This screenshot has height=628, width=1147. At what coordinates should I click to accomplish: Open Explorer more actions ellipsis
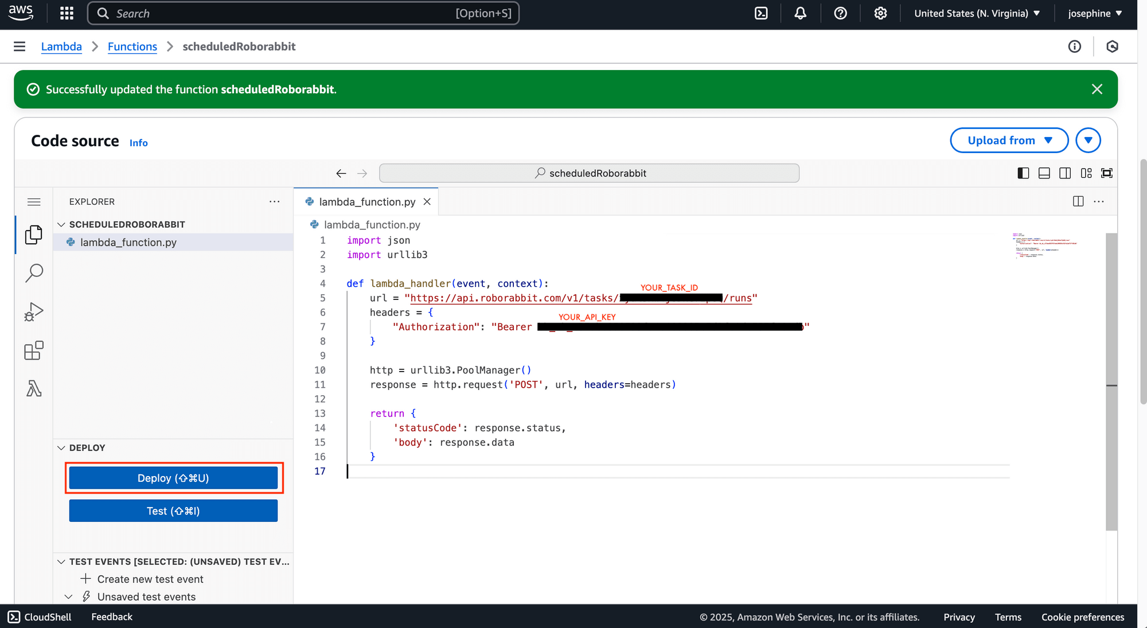[x=275, y=202]
